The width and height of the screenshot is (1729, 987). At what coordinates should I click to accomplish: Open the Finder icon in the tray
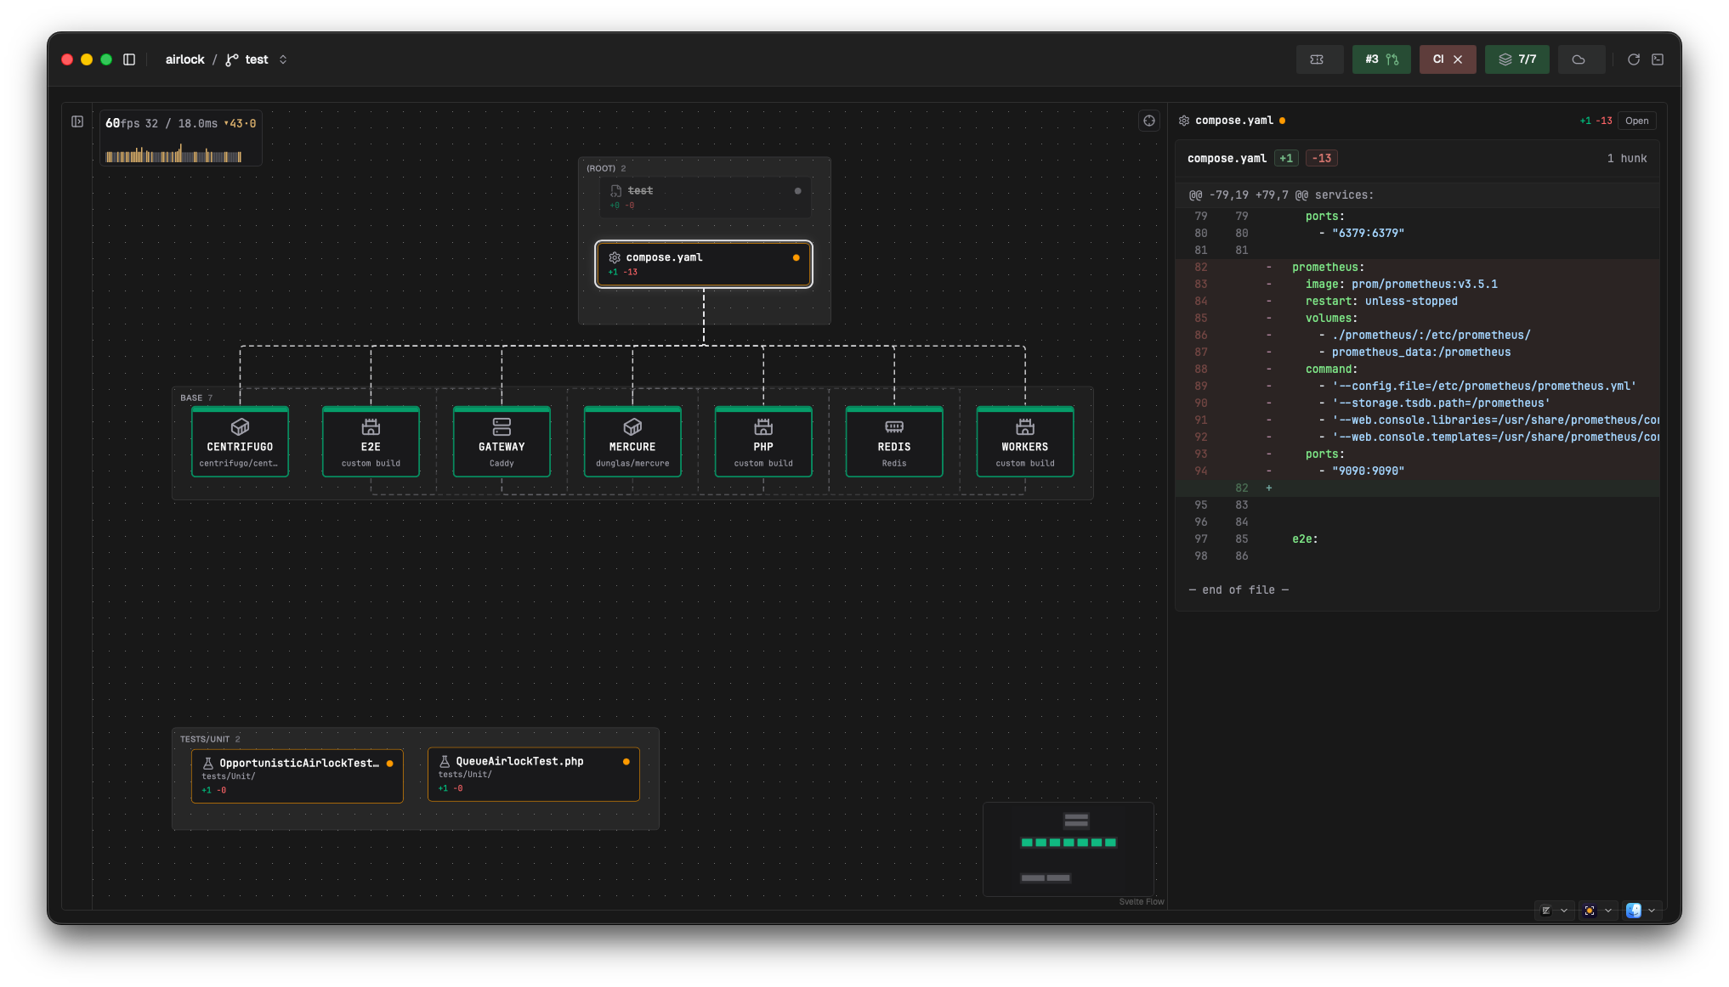(1634, 911)
